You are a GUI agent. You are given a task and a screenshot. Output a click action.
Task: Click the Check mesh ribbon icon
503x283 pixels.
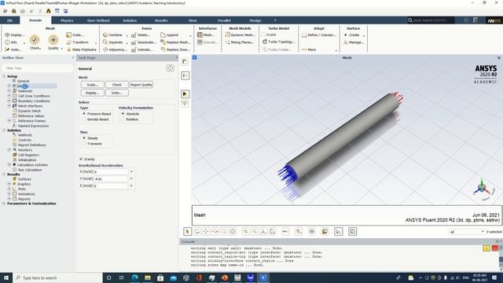coord(35,40)
